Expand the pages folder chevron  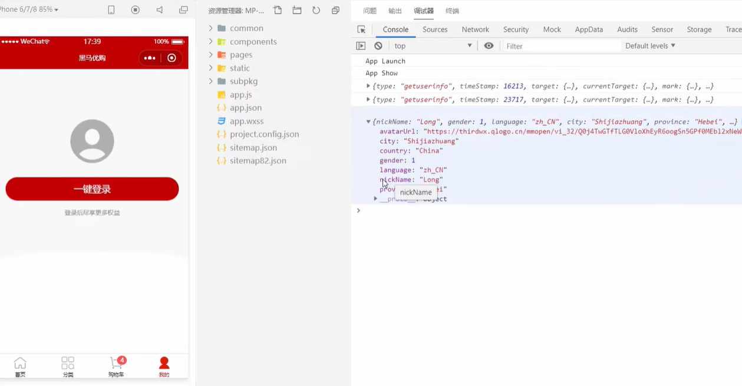pyautogui.click(x=211, y=54)
